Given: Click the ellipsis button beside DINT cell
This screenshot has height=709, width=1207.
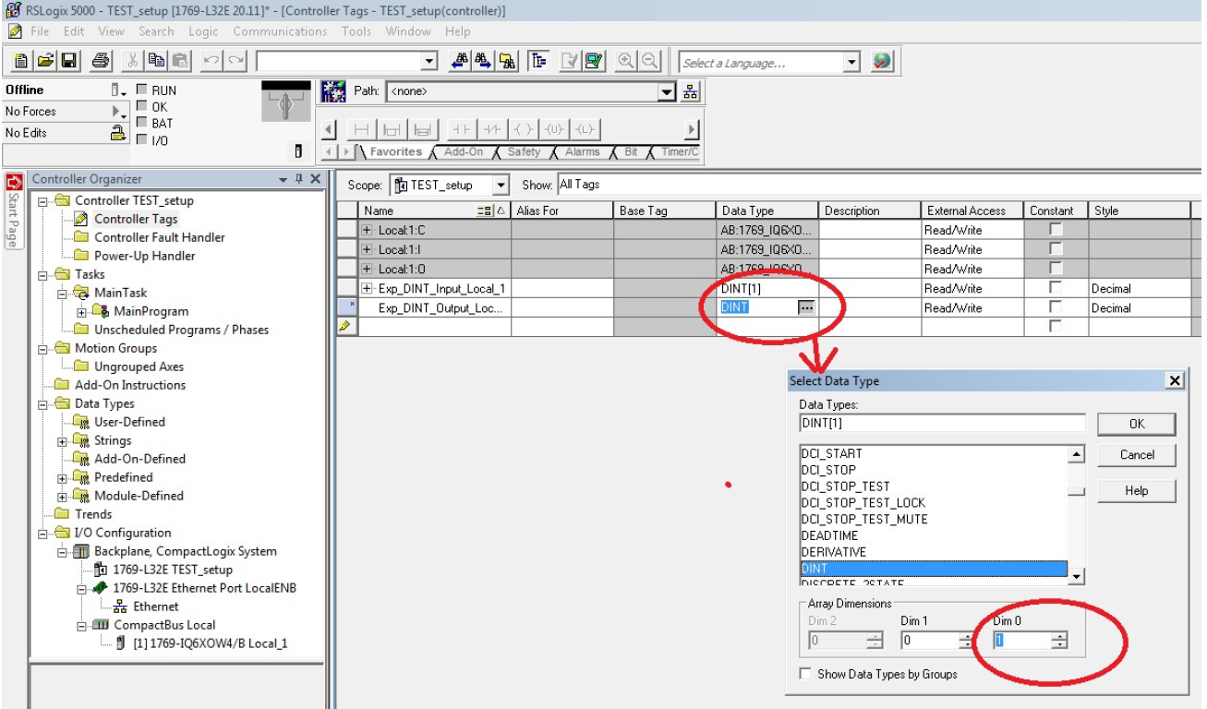Looking at the screenshot, I should tap(806, 307).
